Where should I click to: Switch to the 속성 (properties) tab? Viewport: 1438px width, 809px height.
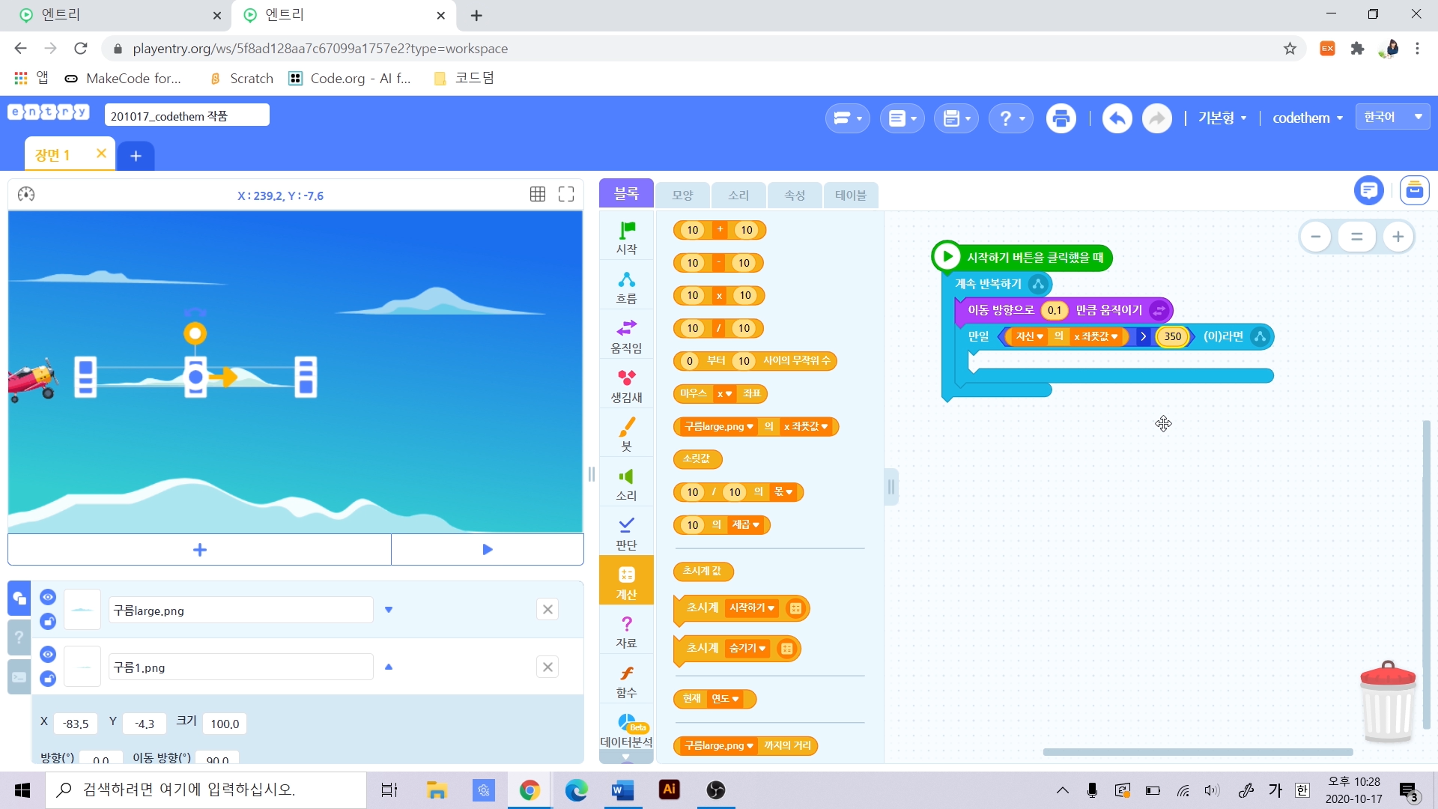tap(795, 195)
